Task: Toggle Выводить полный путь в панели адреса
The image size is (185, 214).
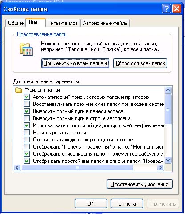Action: point(27,111)
